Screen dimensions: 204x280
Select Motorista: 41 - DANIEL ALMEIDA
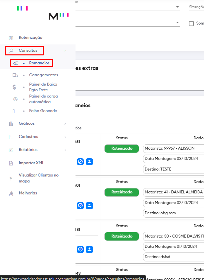(x=174, y=192)
